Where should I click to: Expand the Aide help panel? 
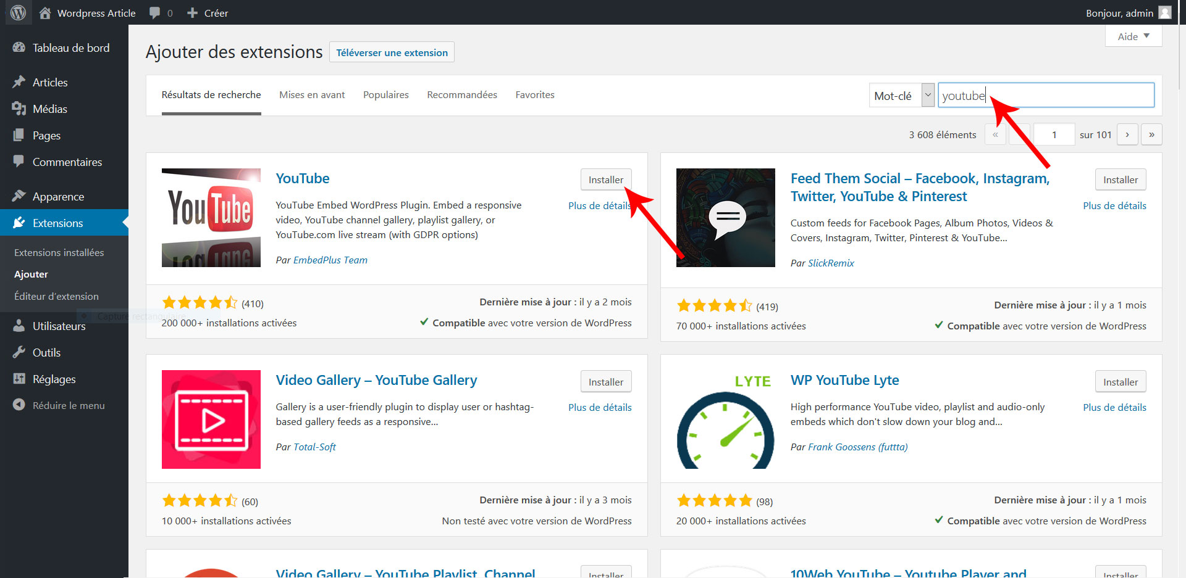pos(1133,36)
